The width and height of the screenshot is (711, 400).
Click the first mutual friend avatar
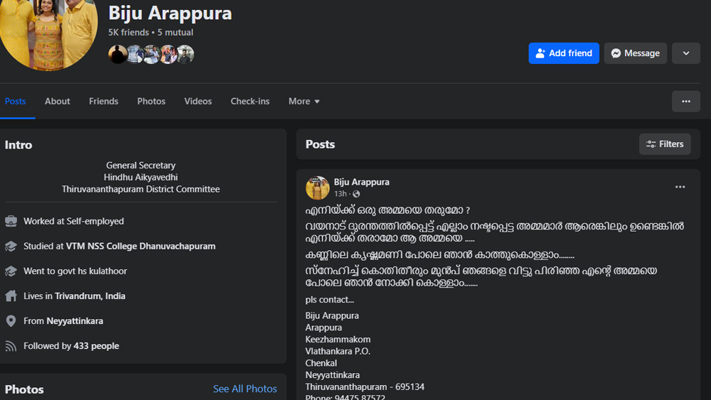tap(118, 54)
